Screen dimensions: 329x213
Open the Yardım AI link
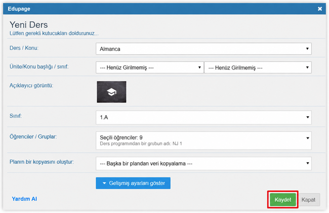pos(24,199)
